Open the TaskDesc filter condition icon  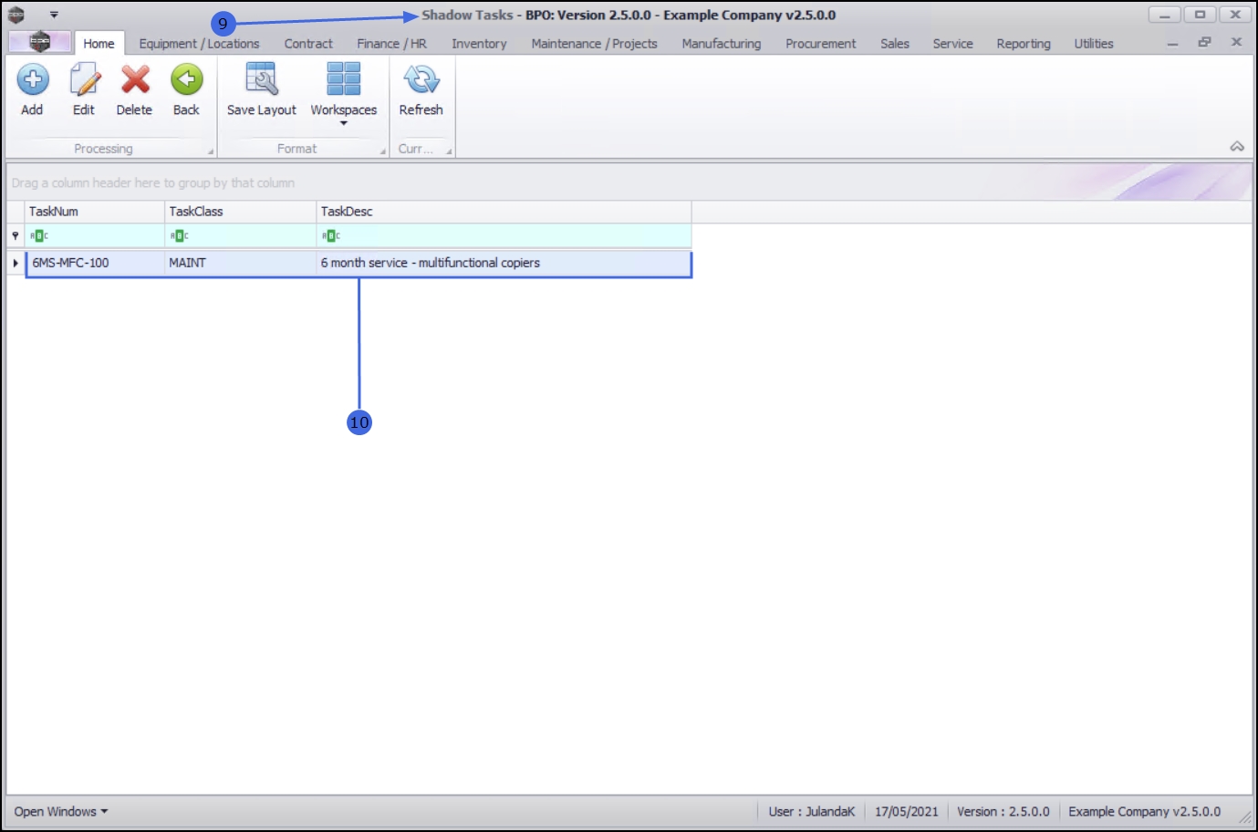(330, 235)
